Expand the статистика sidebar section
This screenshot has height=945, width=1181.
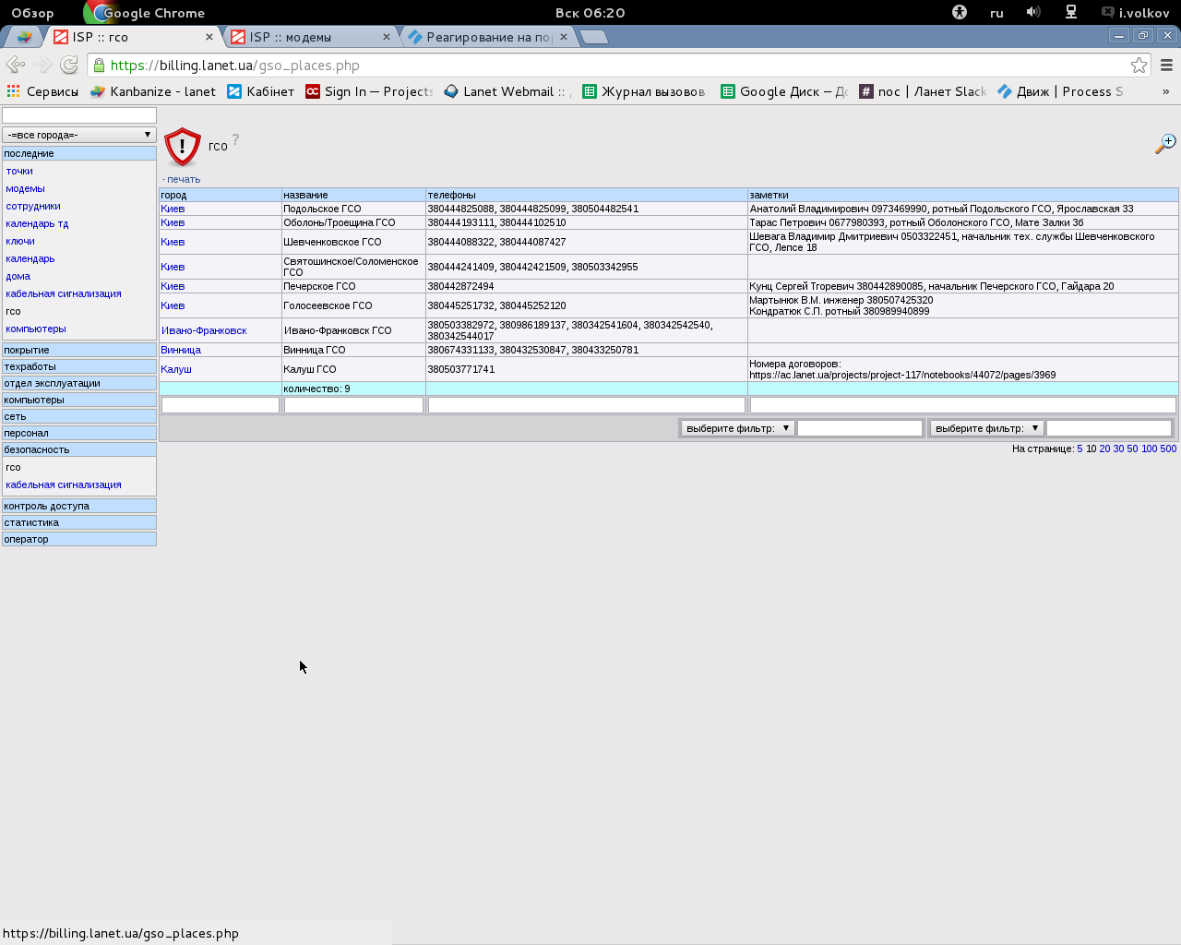pos(79,522)
